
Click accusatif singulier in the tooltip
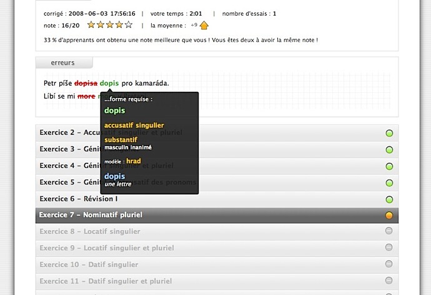pyautogui.click(x=134, y=125)
